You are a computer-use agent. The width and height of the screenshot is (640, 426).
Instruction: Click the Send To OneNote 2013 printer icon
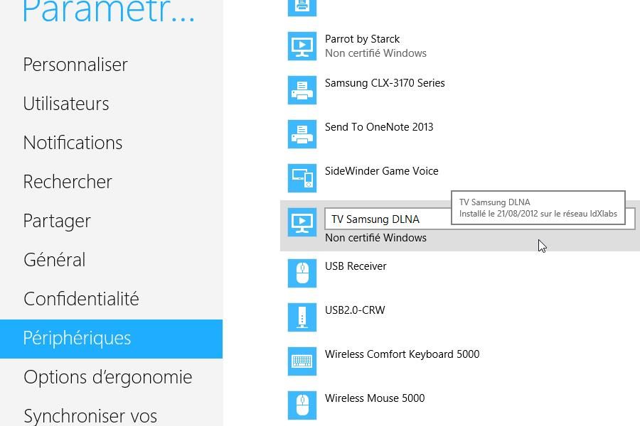click(x=302, y=134)
